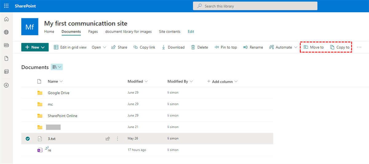
Task: Open the Modified column sort menu
Action: click(137, 81)
